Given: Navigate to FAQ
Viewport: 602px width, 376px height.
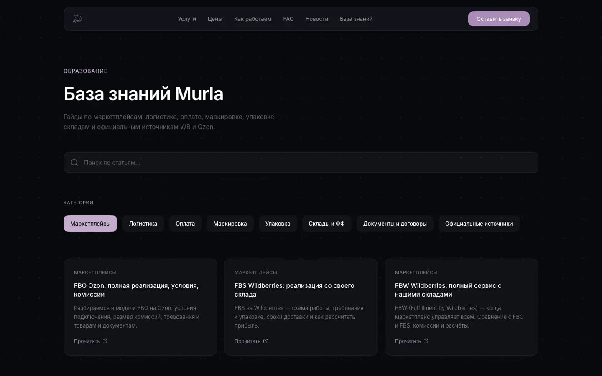Looking at the screenshot, I should tap(288, 19).
